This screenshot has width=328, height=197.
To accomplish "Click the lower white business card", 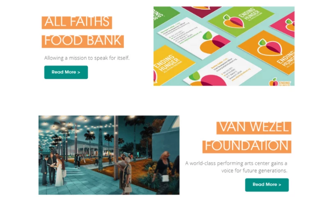I will [x=222, y=70].
